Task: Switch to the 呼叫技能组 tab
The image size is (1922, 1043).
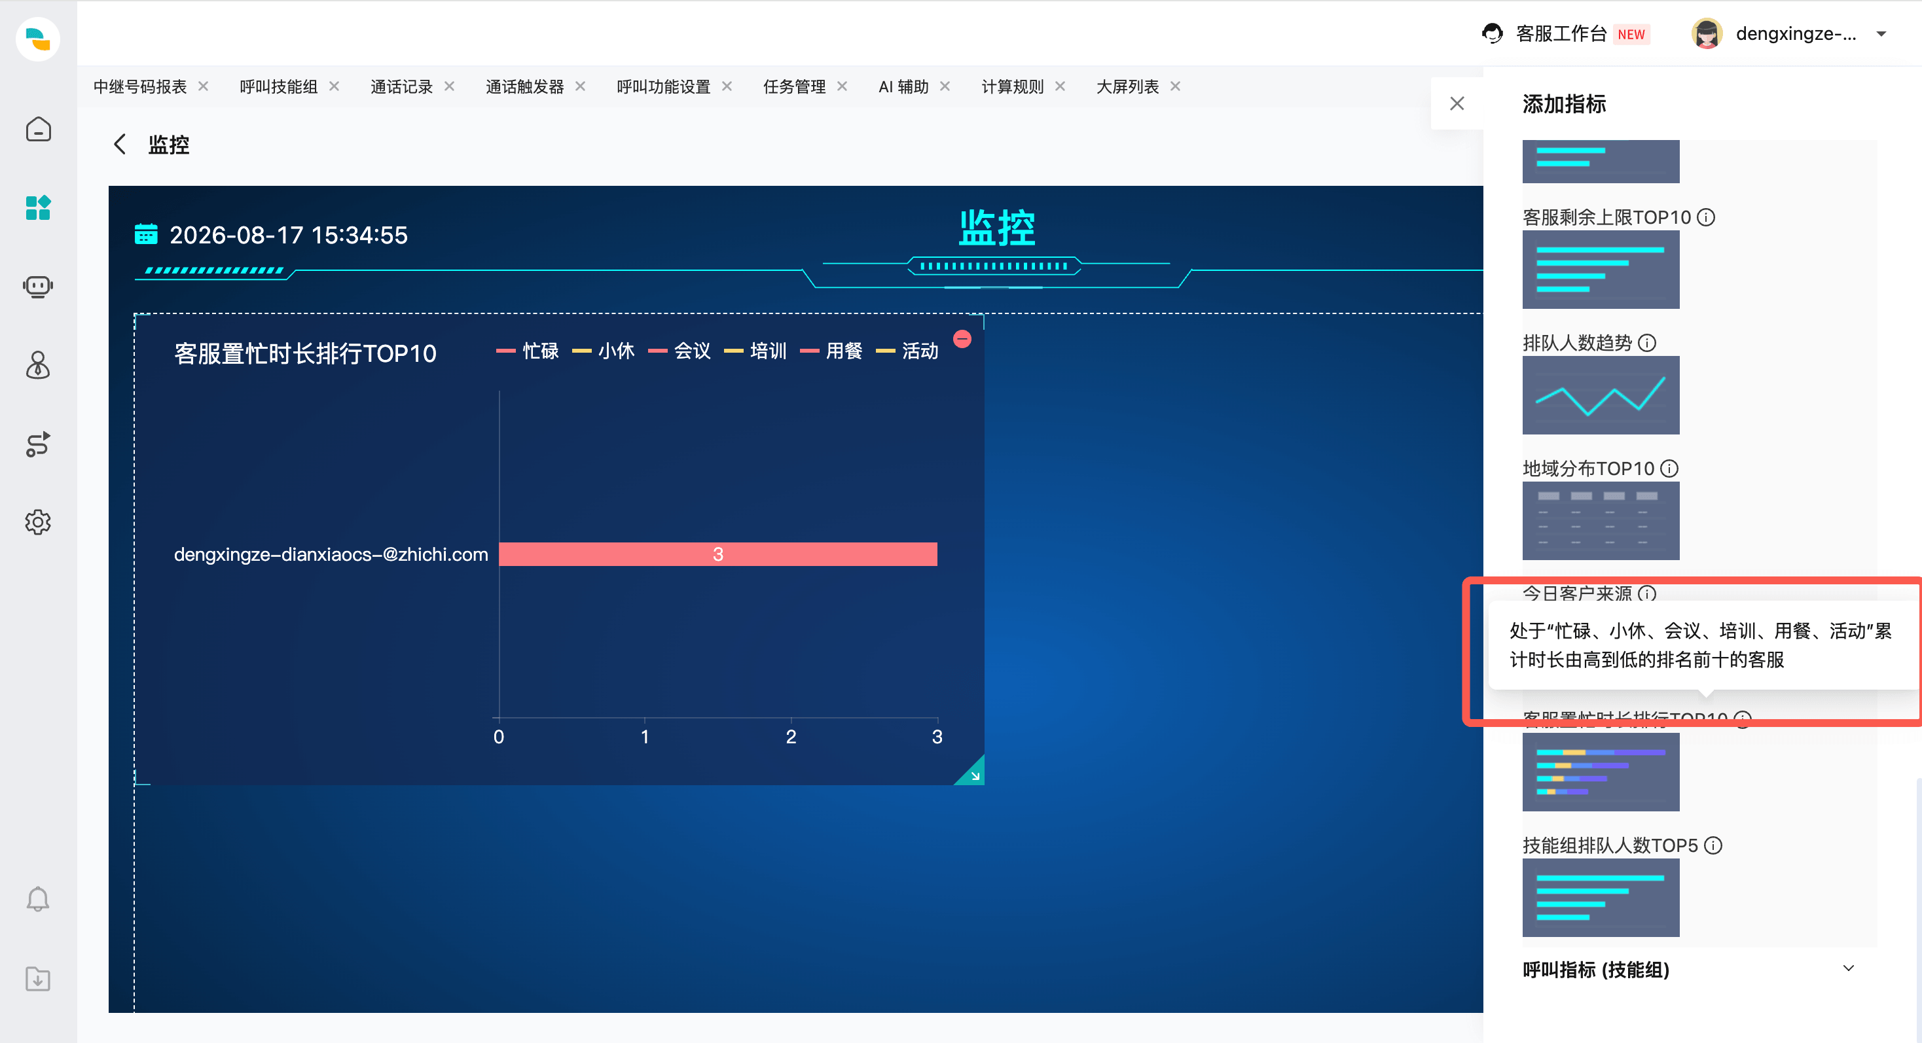Action: (278, 86)
